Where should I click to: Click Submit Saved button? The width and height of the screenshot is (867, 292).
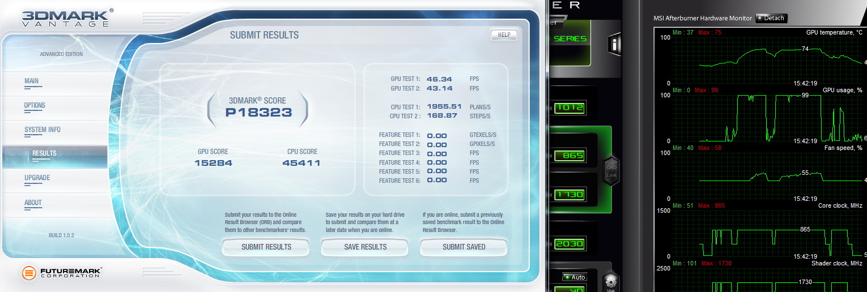pyautogui.click(x=464, y=247)
